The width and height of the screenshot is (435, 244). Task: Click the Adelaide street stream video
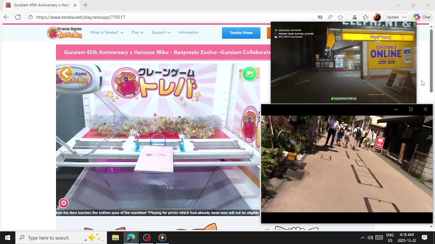(343, 63)
